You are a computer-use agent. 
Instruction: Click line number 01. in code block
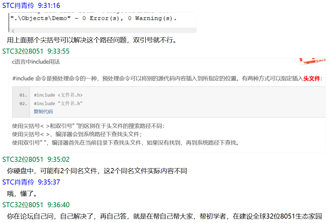(x=23, y=95)
